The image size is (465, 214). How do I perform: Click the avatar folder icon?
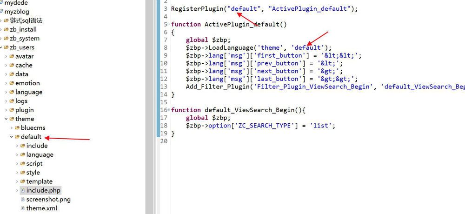click(x=12, y=56)
